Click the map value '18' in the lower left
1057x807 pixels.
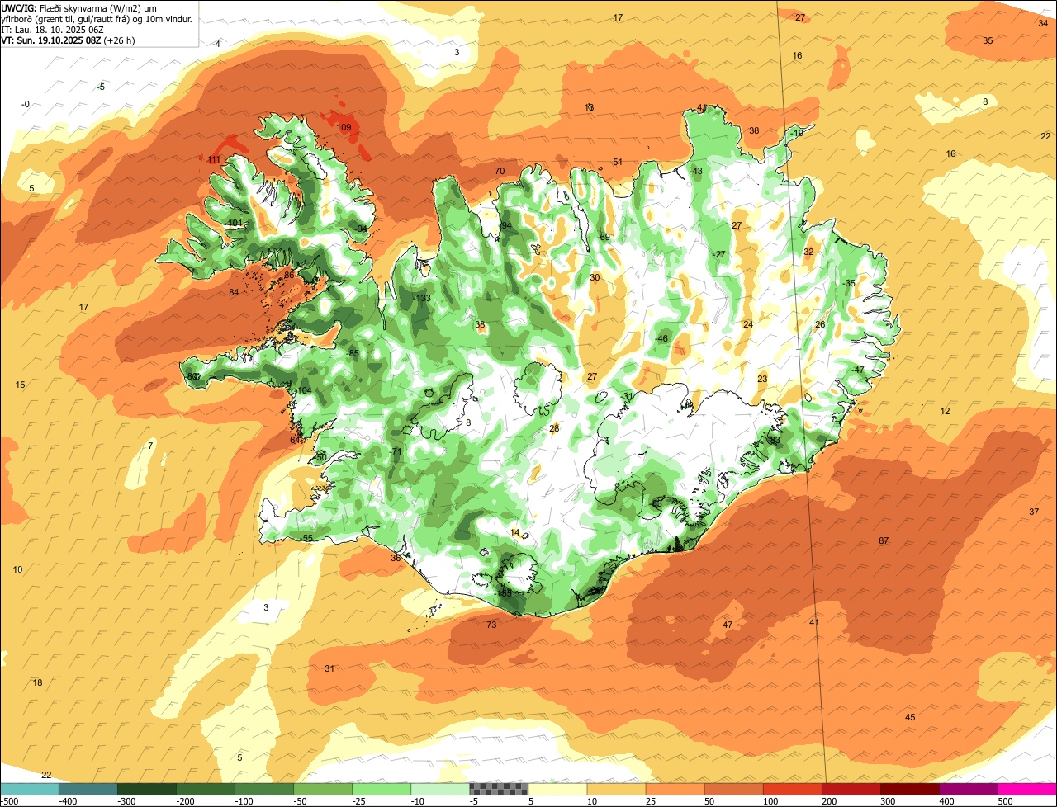coord(37,683)
